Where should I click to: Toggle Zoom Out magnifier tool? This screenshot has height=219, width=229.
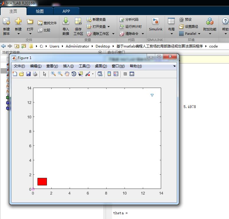click(x=60, y=74)
